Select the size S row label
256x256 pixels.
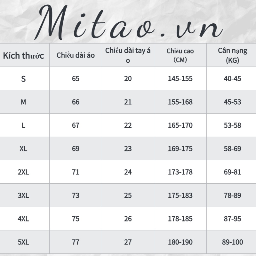pyautogui.click(x=23, y=78)
